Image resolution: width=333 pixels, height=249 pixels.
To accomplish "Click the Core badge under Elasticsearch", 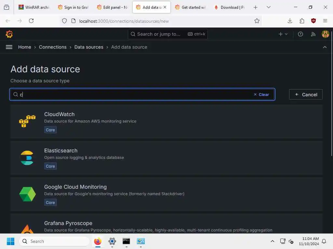I will pyautogui.click(x=50, y=166).
